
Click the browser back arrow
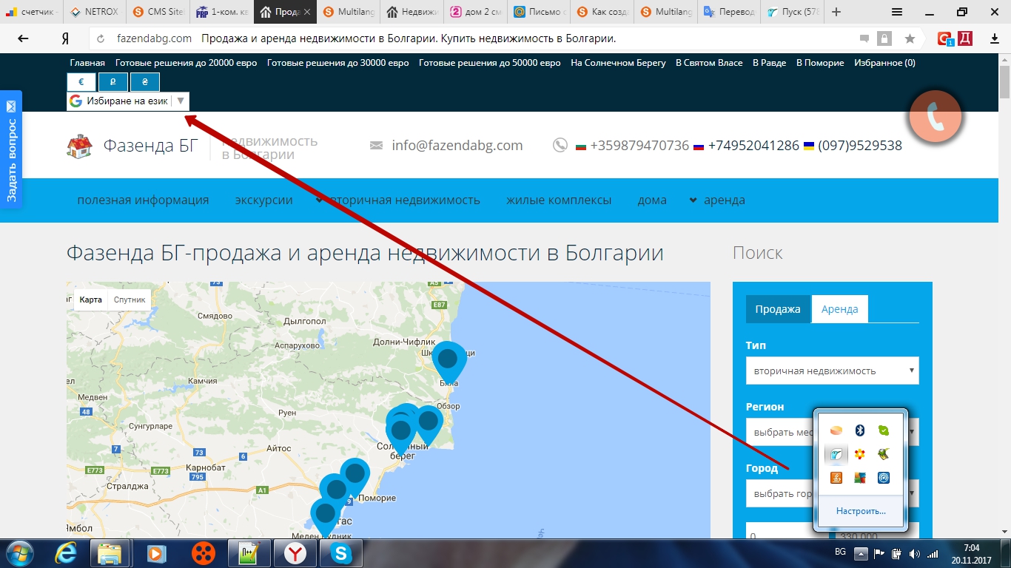(23, 38)
